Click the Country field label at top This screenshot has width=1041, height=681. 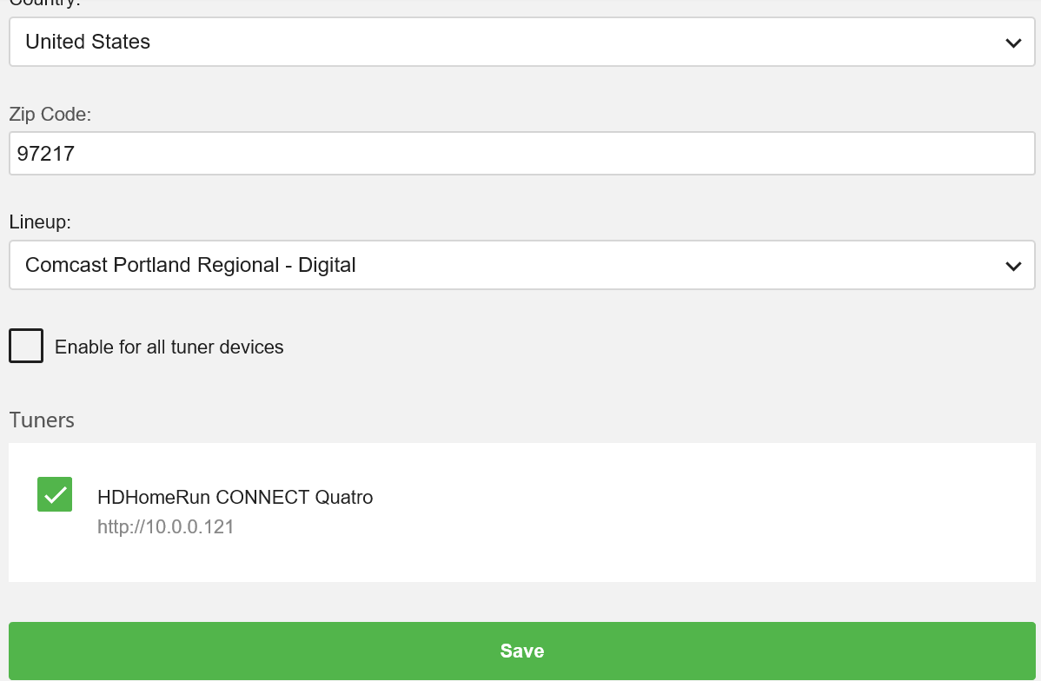(43, 3)
